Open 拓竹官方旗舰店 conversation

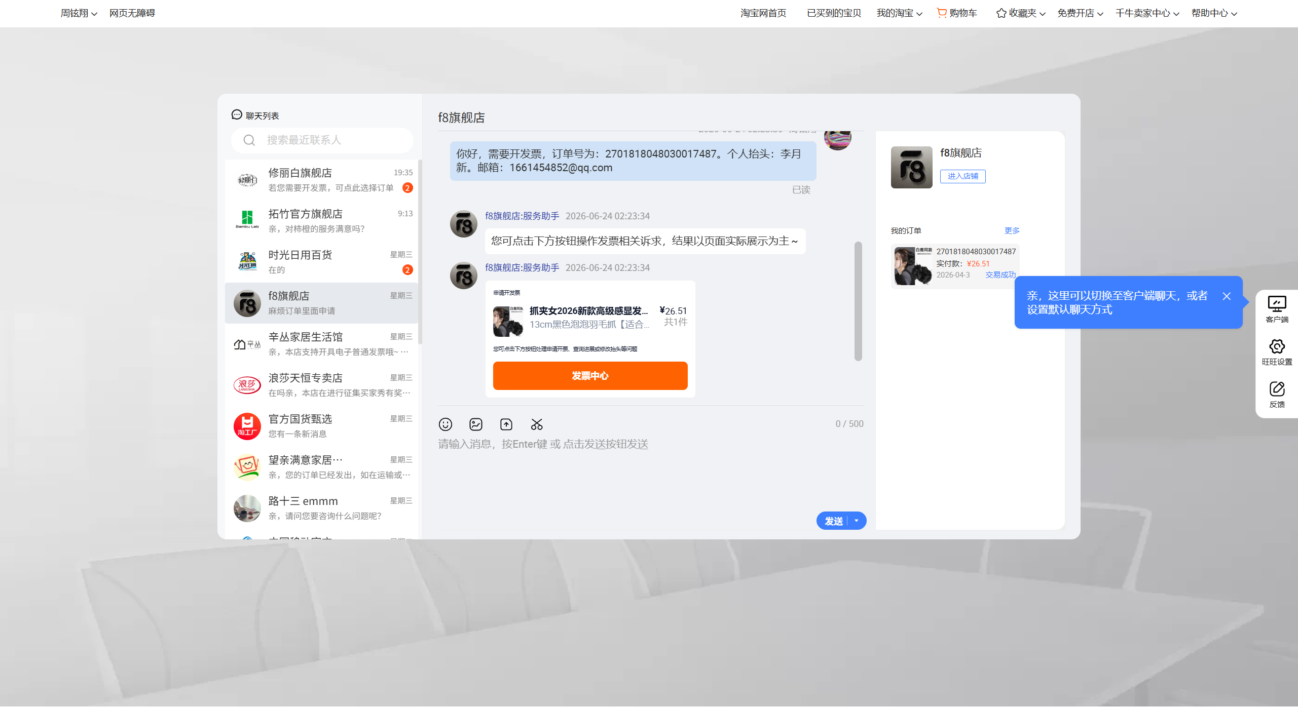click(322, 221)
